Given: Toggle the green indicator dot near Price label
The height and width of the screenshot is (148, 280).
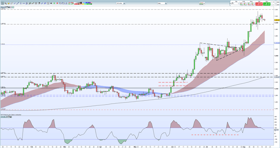Looking at the screenshot, I should coord(13,7).
